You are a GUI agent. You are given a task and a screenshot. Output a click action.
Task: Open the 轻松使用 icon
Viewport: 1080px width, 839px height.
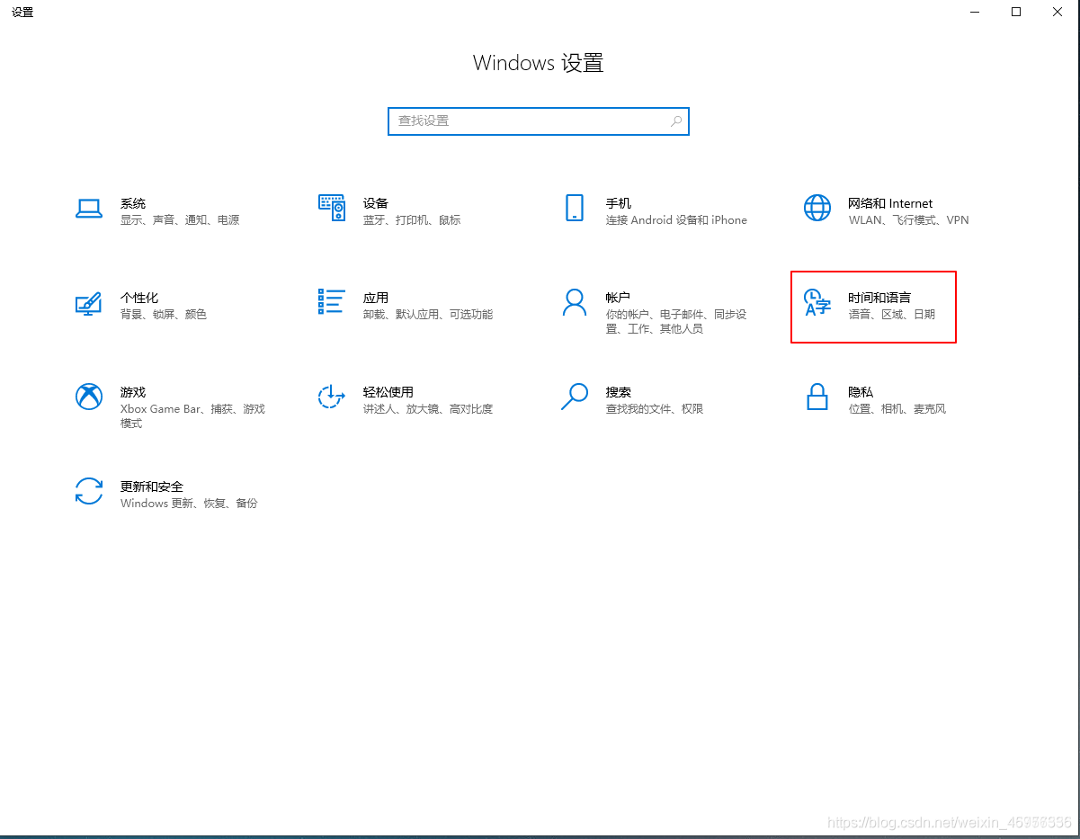pyautogui.click(x=332, y=397)
